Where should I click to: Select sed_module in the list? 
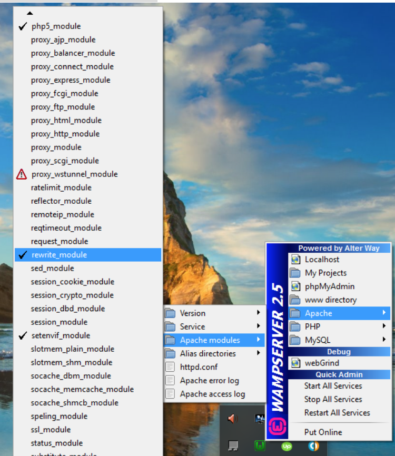88,268
